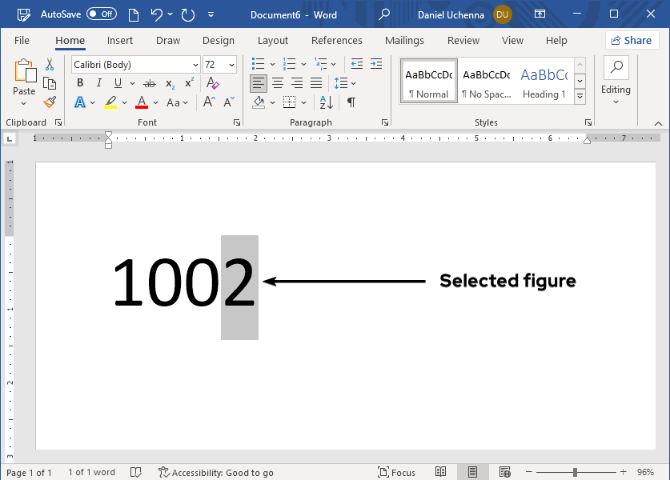Open the font size dropdown
Image resolution: width=670 pixels, height=480 pixels.
click(231, 65)
